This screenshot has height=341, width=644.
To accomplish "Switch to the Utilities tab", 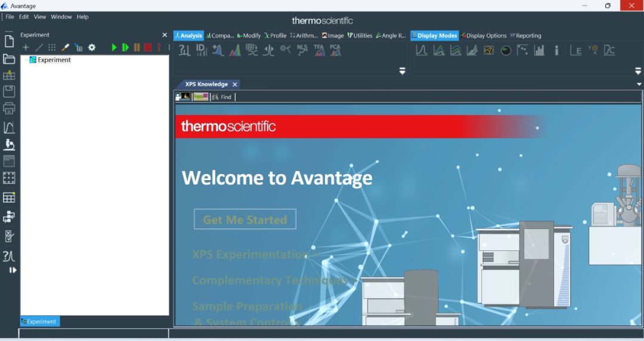I will pyautogui.click(x=360, y=35).
